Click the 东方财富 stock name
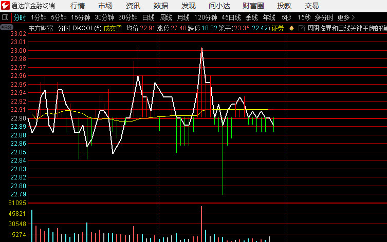 click(x=41, y=28)
